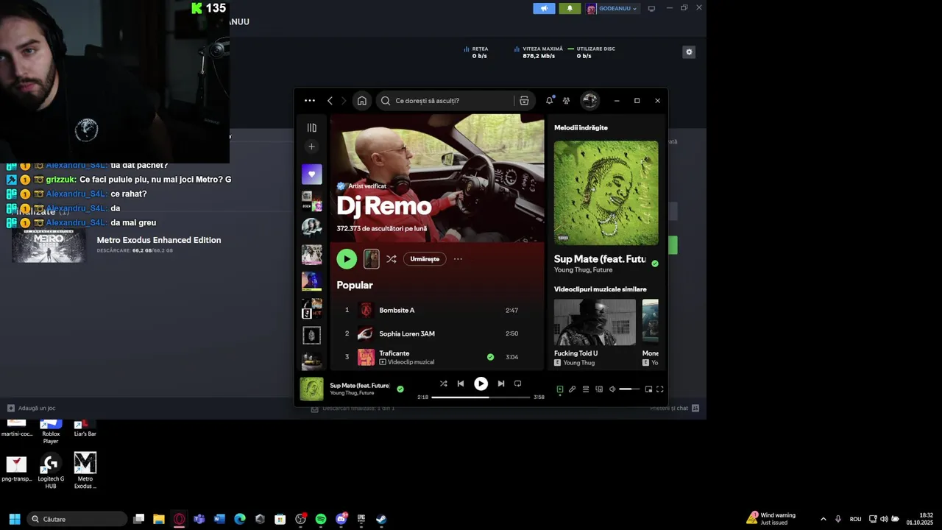Open Opera GX from the taskbar
Image resolution: width=942 pixels, height=530 pixels.
(179, 519)
